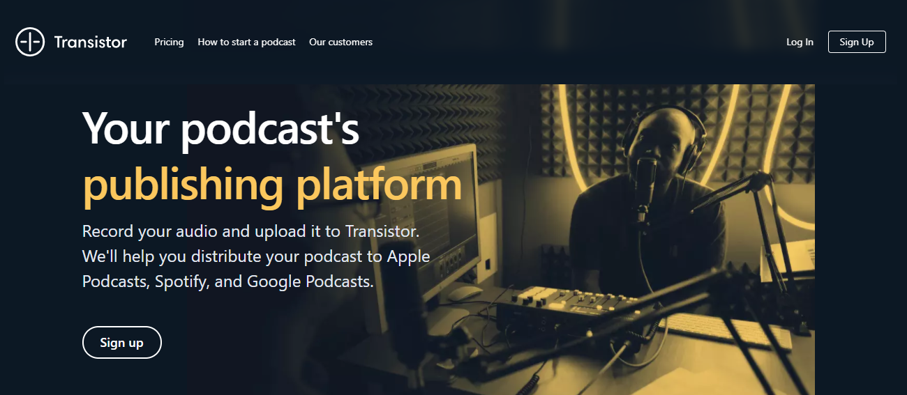Click the Log In link
The image size is (907, 395).
pyautogui.click(x=800, y=42)
